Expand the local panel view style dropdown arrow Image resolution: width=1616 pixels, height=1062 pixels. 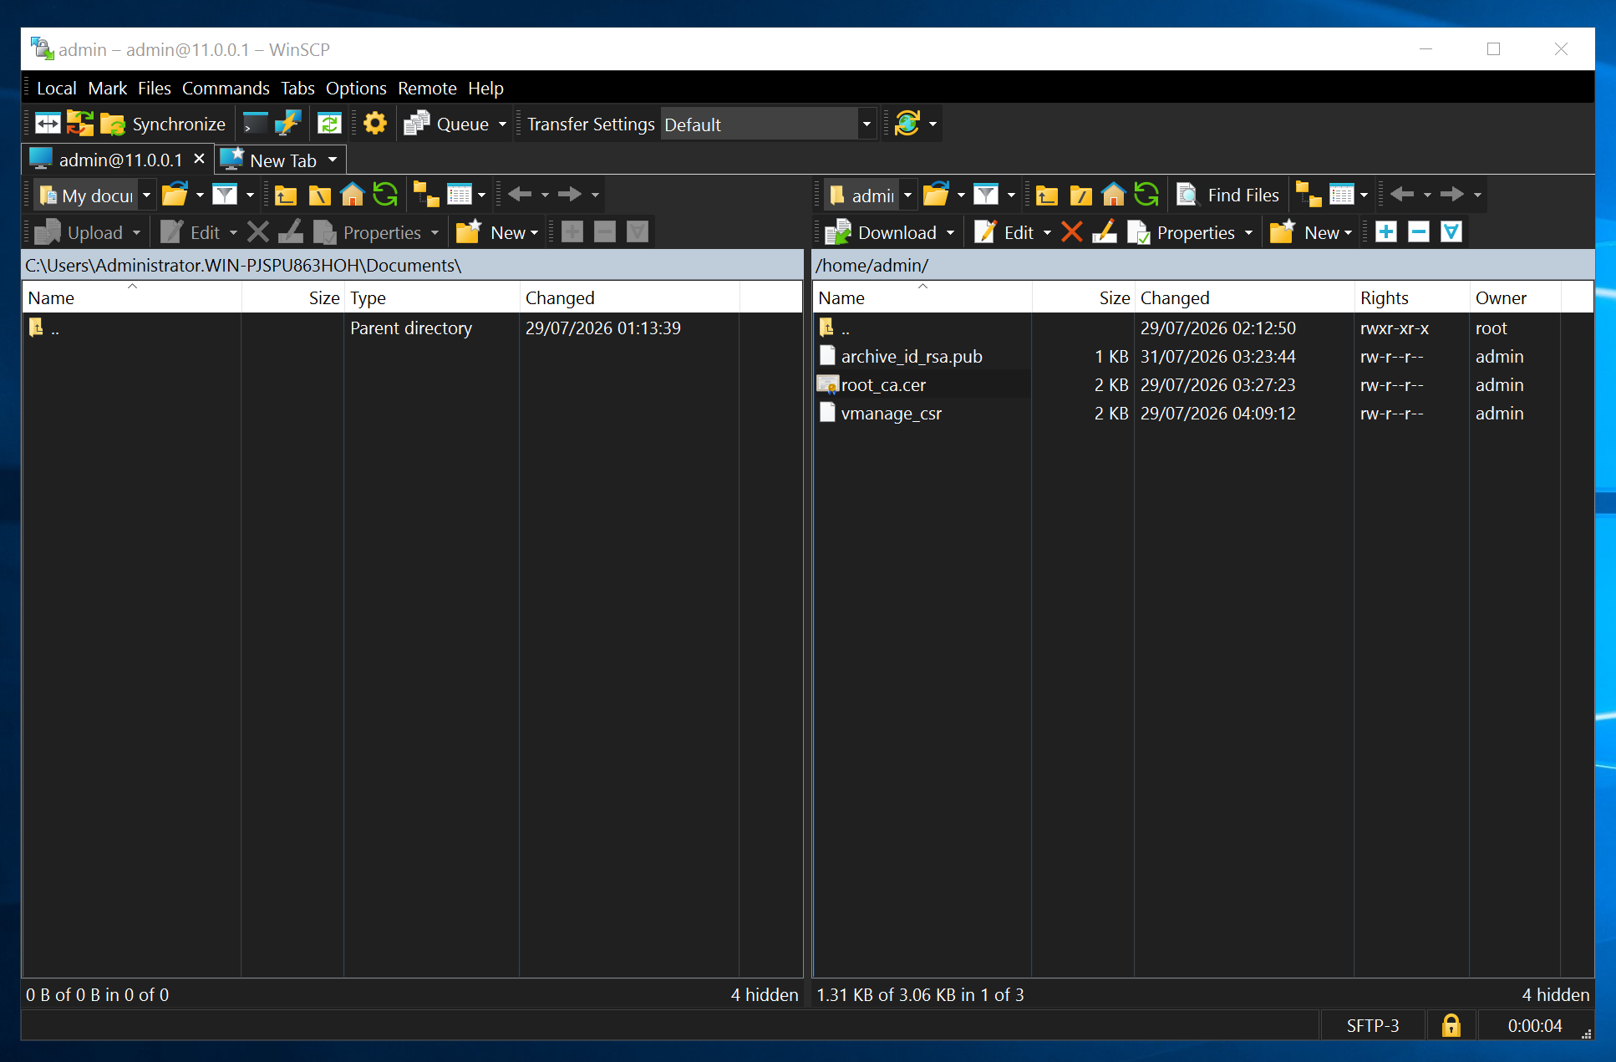pyautogui.click(x=481, y=196)
